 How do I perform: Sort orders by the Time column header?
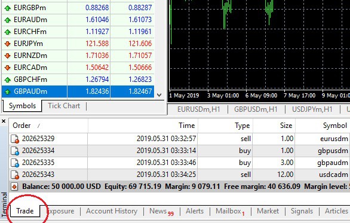(143, 126)
